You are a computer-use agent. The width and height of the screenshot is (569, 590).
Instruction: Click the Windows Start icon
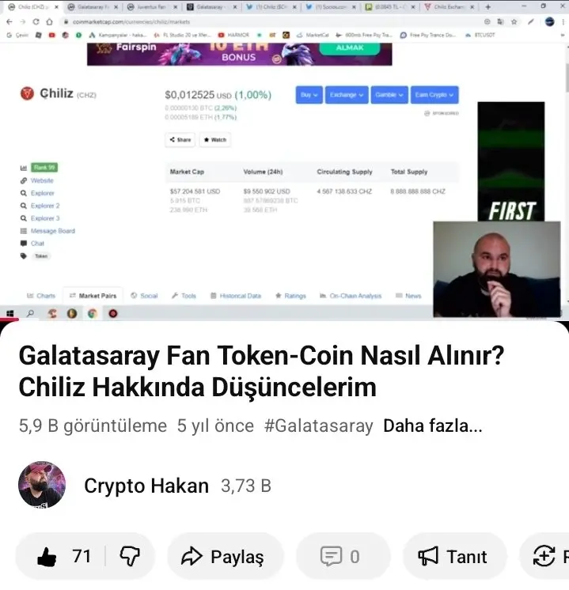pos(10,313)
